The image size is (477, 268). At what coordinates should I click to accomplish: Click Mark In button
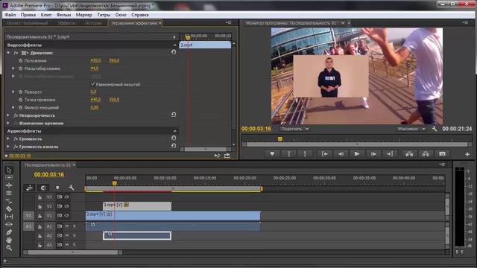click(x=288, y=154)
